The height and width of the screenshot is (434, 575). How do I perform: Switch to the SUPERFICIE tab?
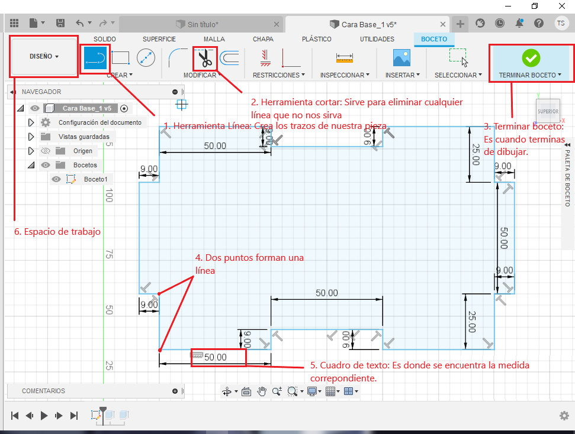[x=159, y=39]
